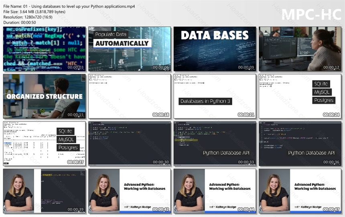Select the Python Database API frame at 00:00:33
The height and width of the screenshot is (217, 345).
coord(215,143)
